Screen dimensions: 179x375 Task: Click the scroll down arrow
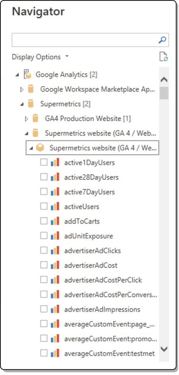click(164, 349)
